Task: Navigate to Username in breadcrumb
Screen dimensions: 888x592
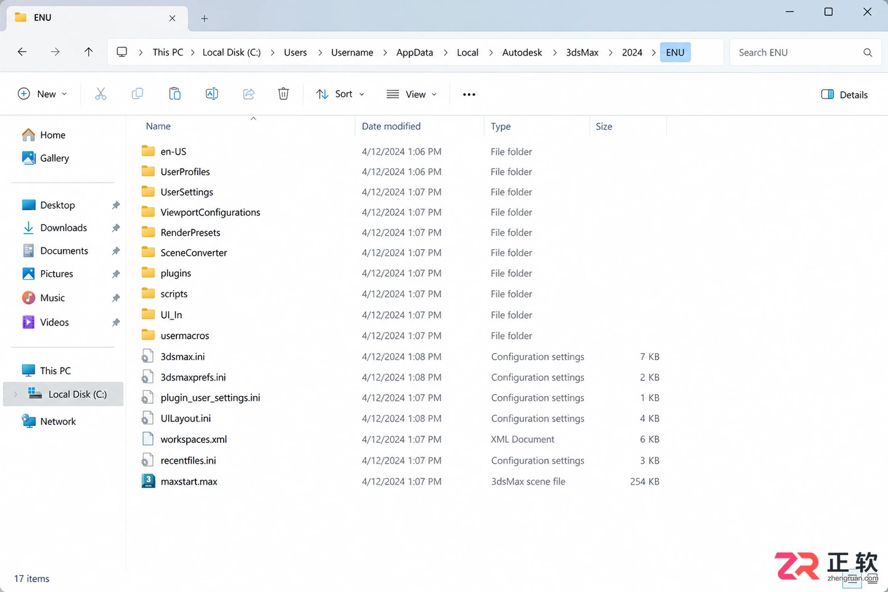Action: (x=352, y=52)
